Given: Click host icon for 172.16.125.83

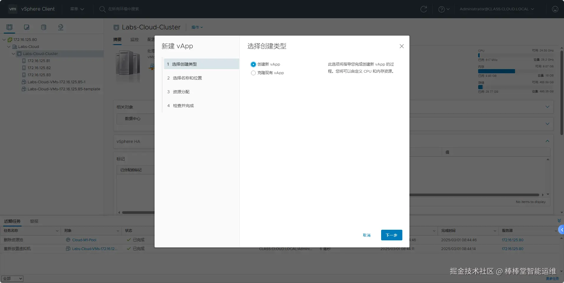Looking at the screenshot, I should click(24, 75).
